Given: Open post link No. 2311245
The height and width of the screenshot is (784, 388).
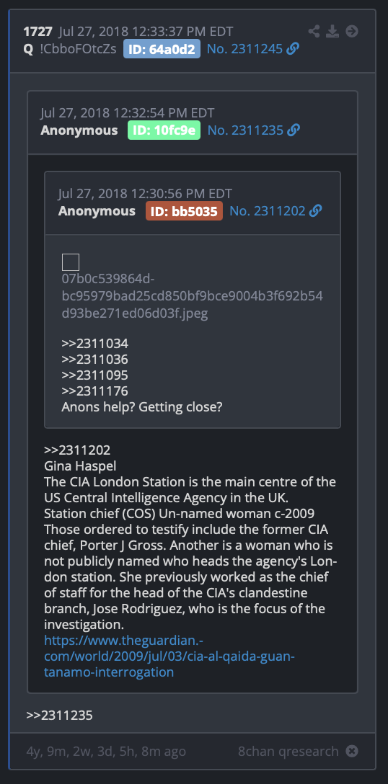Looking at the screenshot, I should tap(244, 49).
